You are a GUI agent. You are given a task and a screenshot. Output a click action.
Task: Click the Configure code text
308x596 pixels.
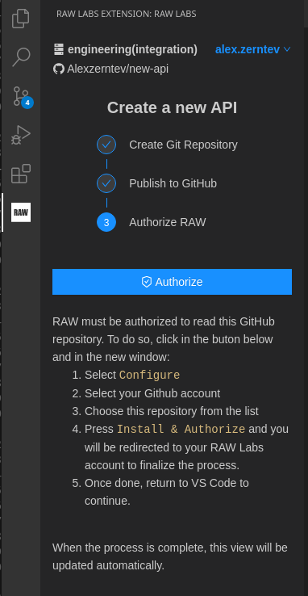(149, 376)
